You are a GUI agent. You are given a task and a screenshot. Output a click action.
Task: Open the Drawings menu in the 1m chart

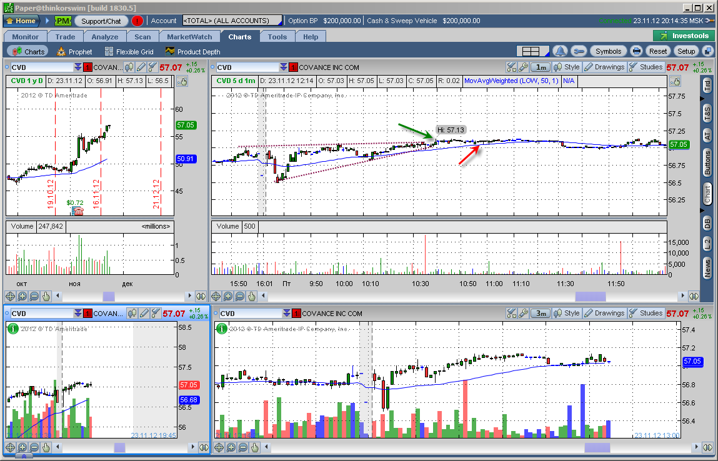(x=604, y=67)
